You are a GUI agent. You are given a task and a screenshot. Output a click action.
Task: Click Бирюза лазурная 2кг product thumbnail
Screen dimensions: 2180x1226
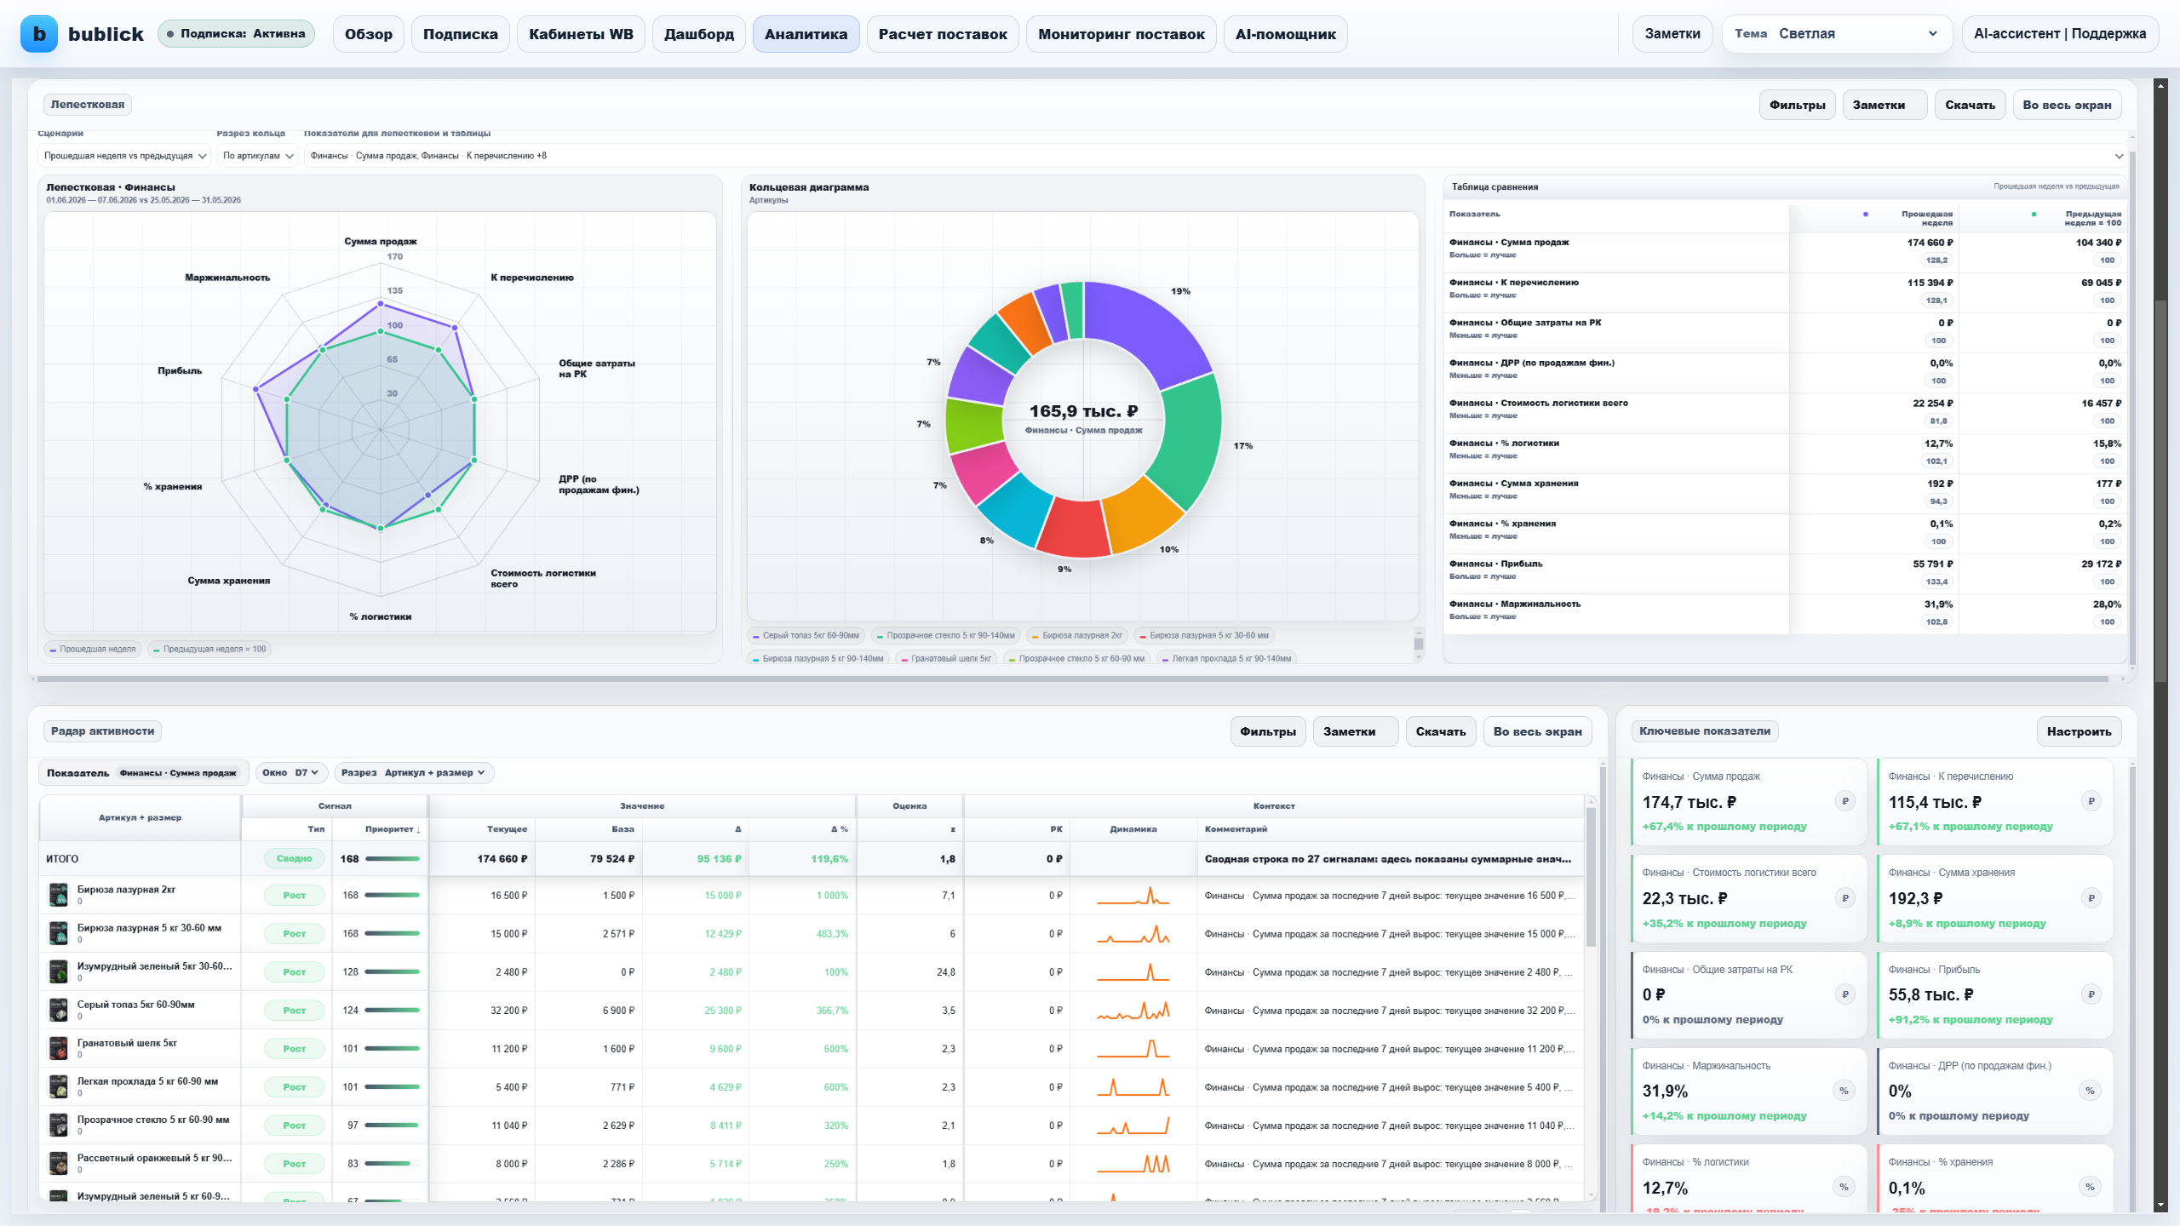pyautogui.click(x=58, y=895)
